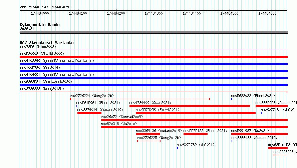Viewport: 297px width, 168px height.
Task: Open the nsv4104991 gnomAD variant label
Action: pyautogui.click(x=57, y=75)
